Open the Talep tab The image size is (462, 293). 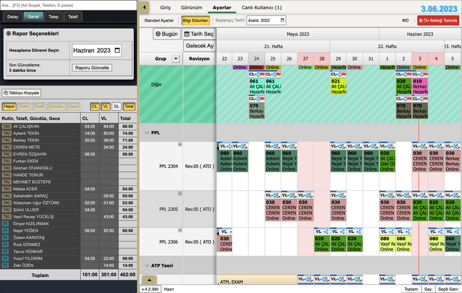[53, 17]
